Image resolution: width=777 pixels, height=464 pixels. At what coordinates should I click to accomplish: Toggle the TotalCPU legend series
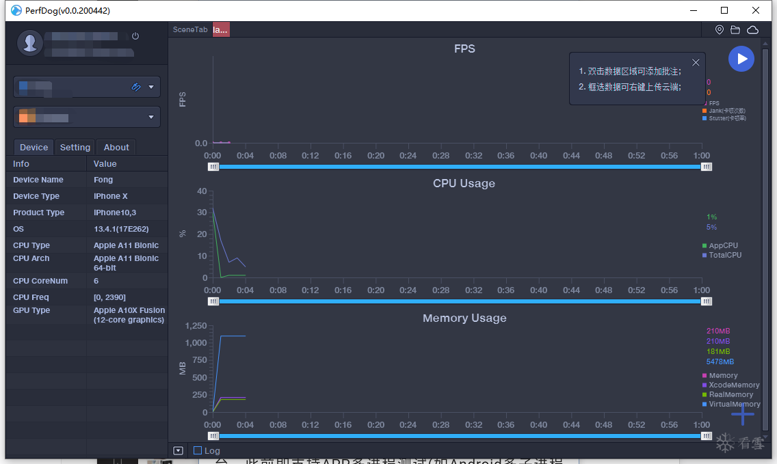pos(722,255)
